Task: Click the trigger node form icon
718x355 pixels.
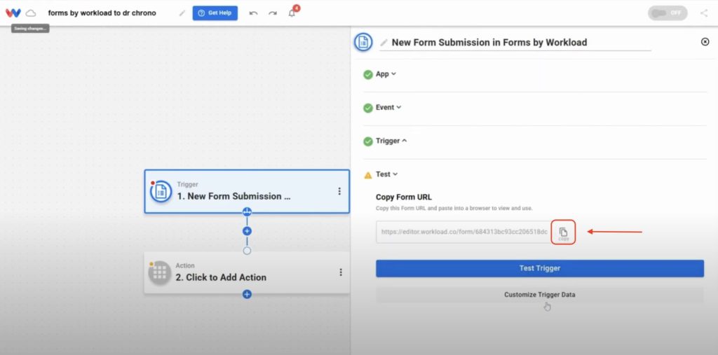Action: click(161, 191)
